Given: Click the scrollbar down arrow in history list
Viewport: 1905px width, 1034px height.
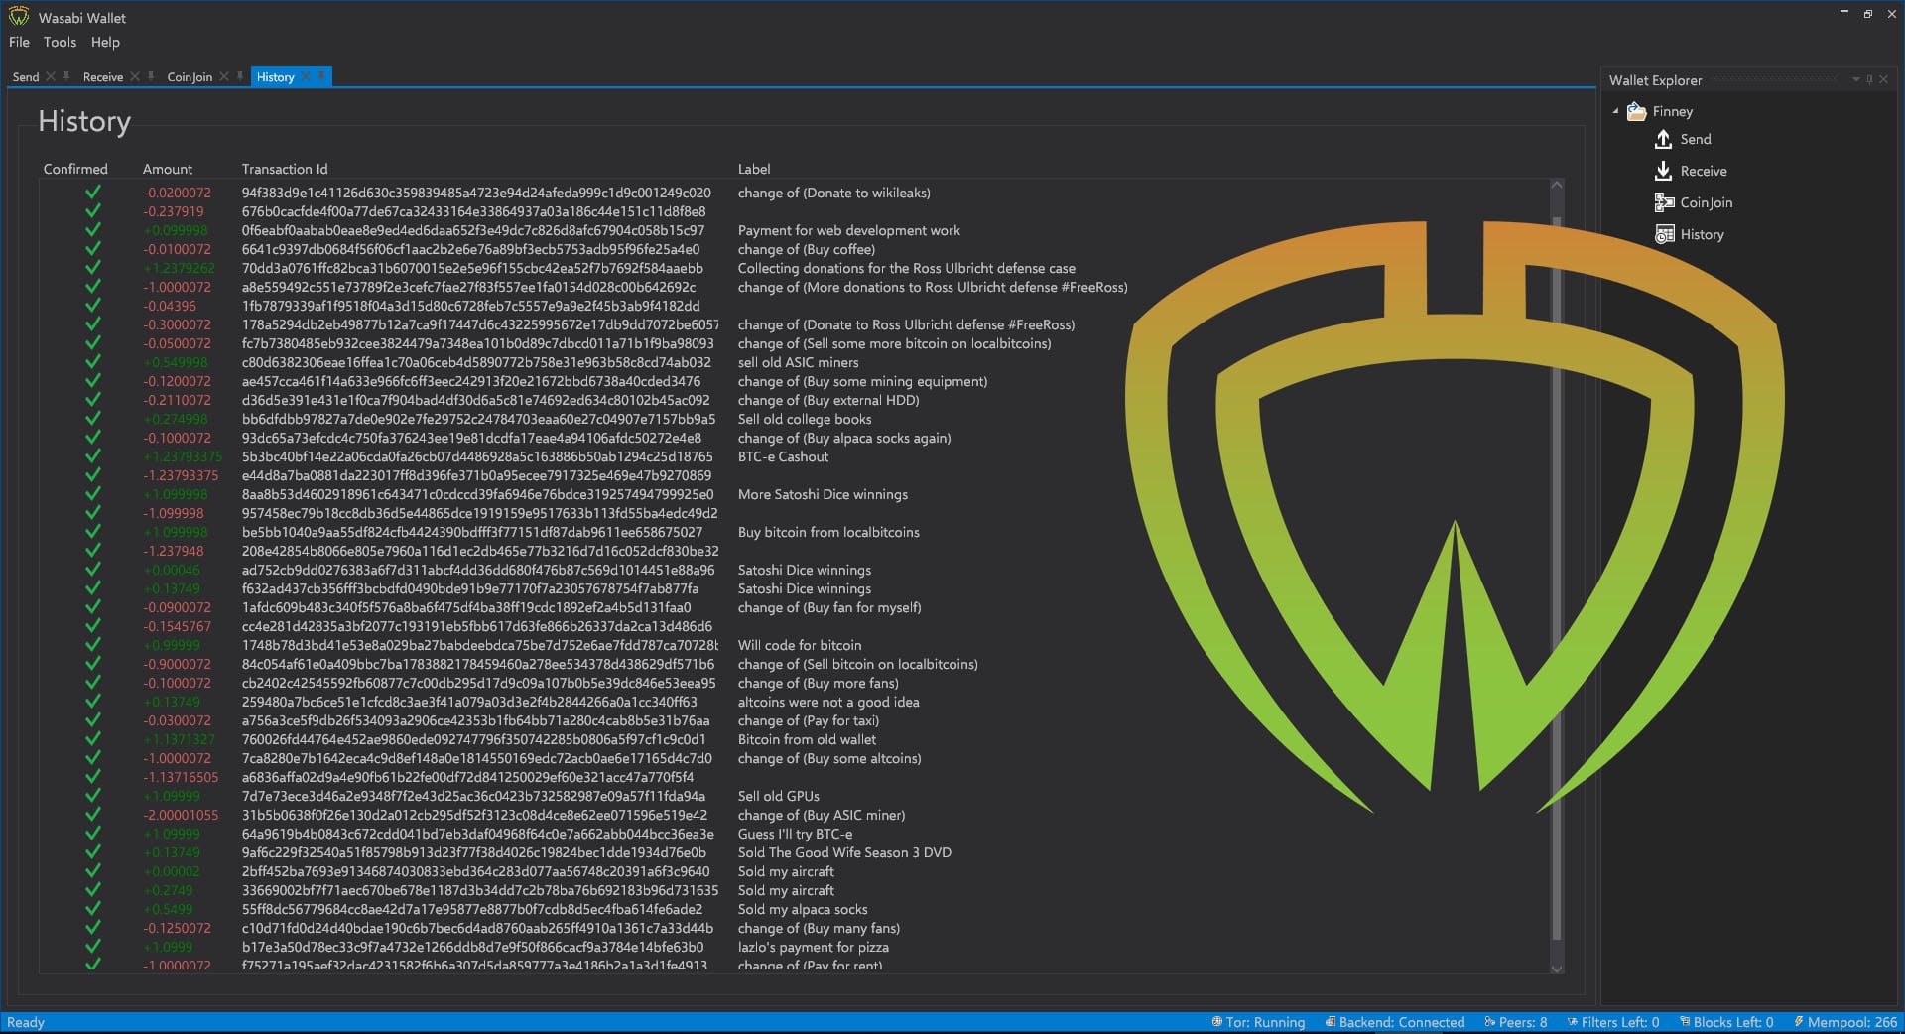Looking at the screenshot, I should [1556, 969].
